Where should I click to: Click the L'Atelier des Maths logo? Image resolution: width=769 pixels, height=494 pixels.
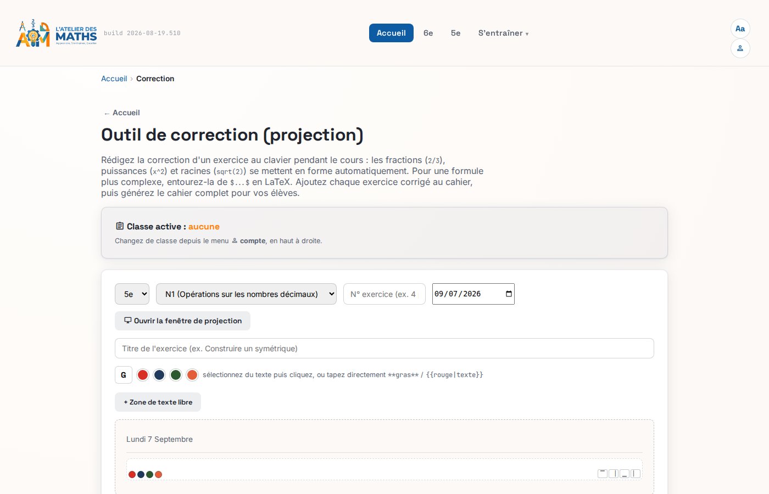pos(57,33)
